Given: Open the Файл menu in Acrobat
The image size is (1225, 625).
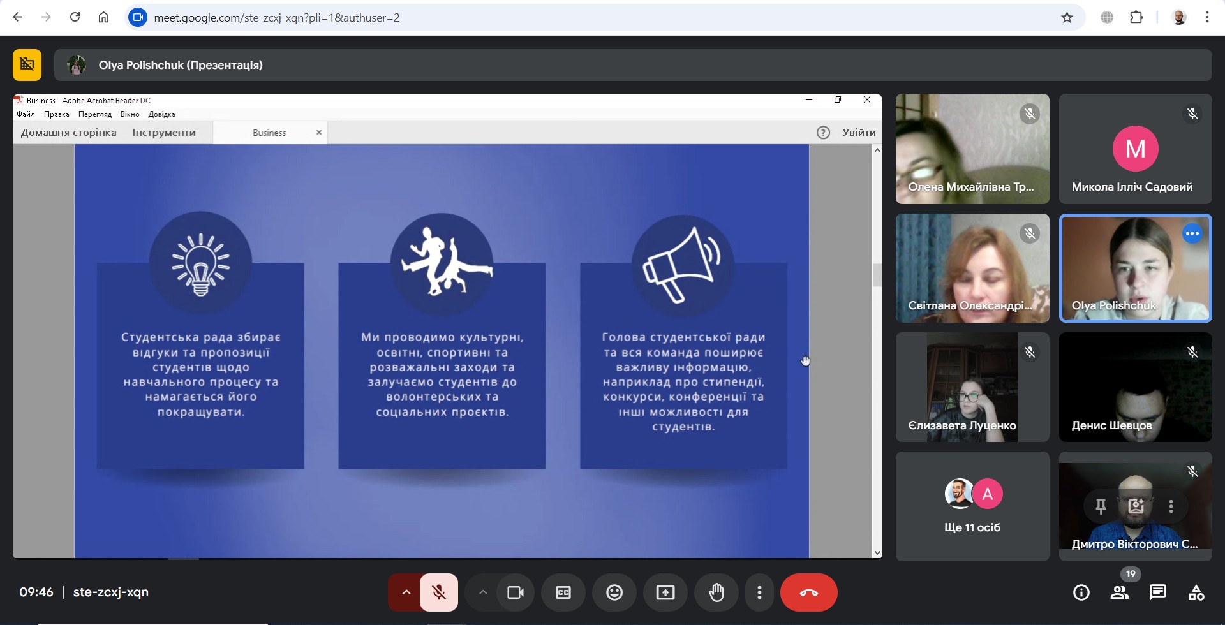Looking at the screenshot, I should [26, 114].
